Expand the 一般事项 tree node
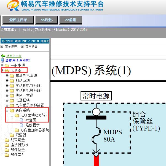This screenshot has width=166, height=166. pyautogui.click(x=2, y=66)
